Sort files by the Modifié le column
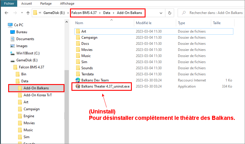 coord(143,23)
